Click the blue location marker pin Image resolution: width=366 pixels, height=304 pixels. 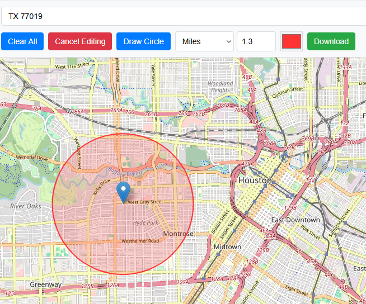tap(123, 192)
